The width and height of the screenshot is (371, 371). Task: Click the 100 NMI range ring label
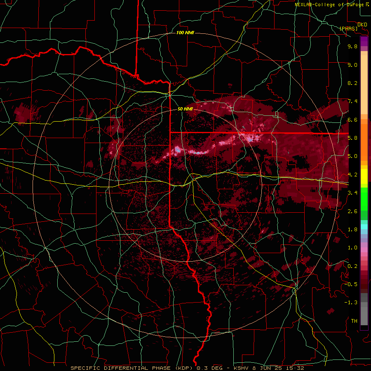click(x=185, y=33)
